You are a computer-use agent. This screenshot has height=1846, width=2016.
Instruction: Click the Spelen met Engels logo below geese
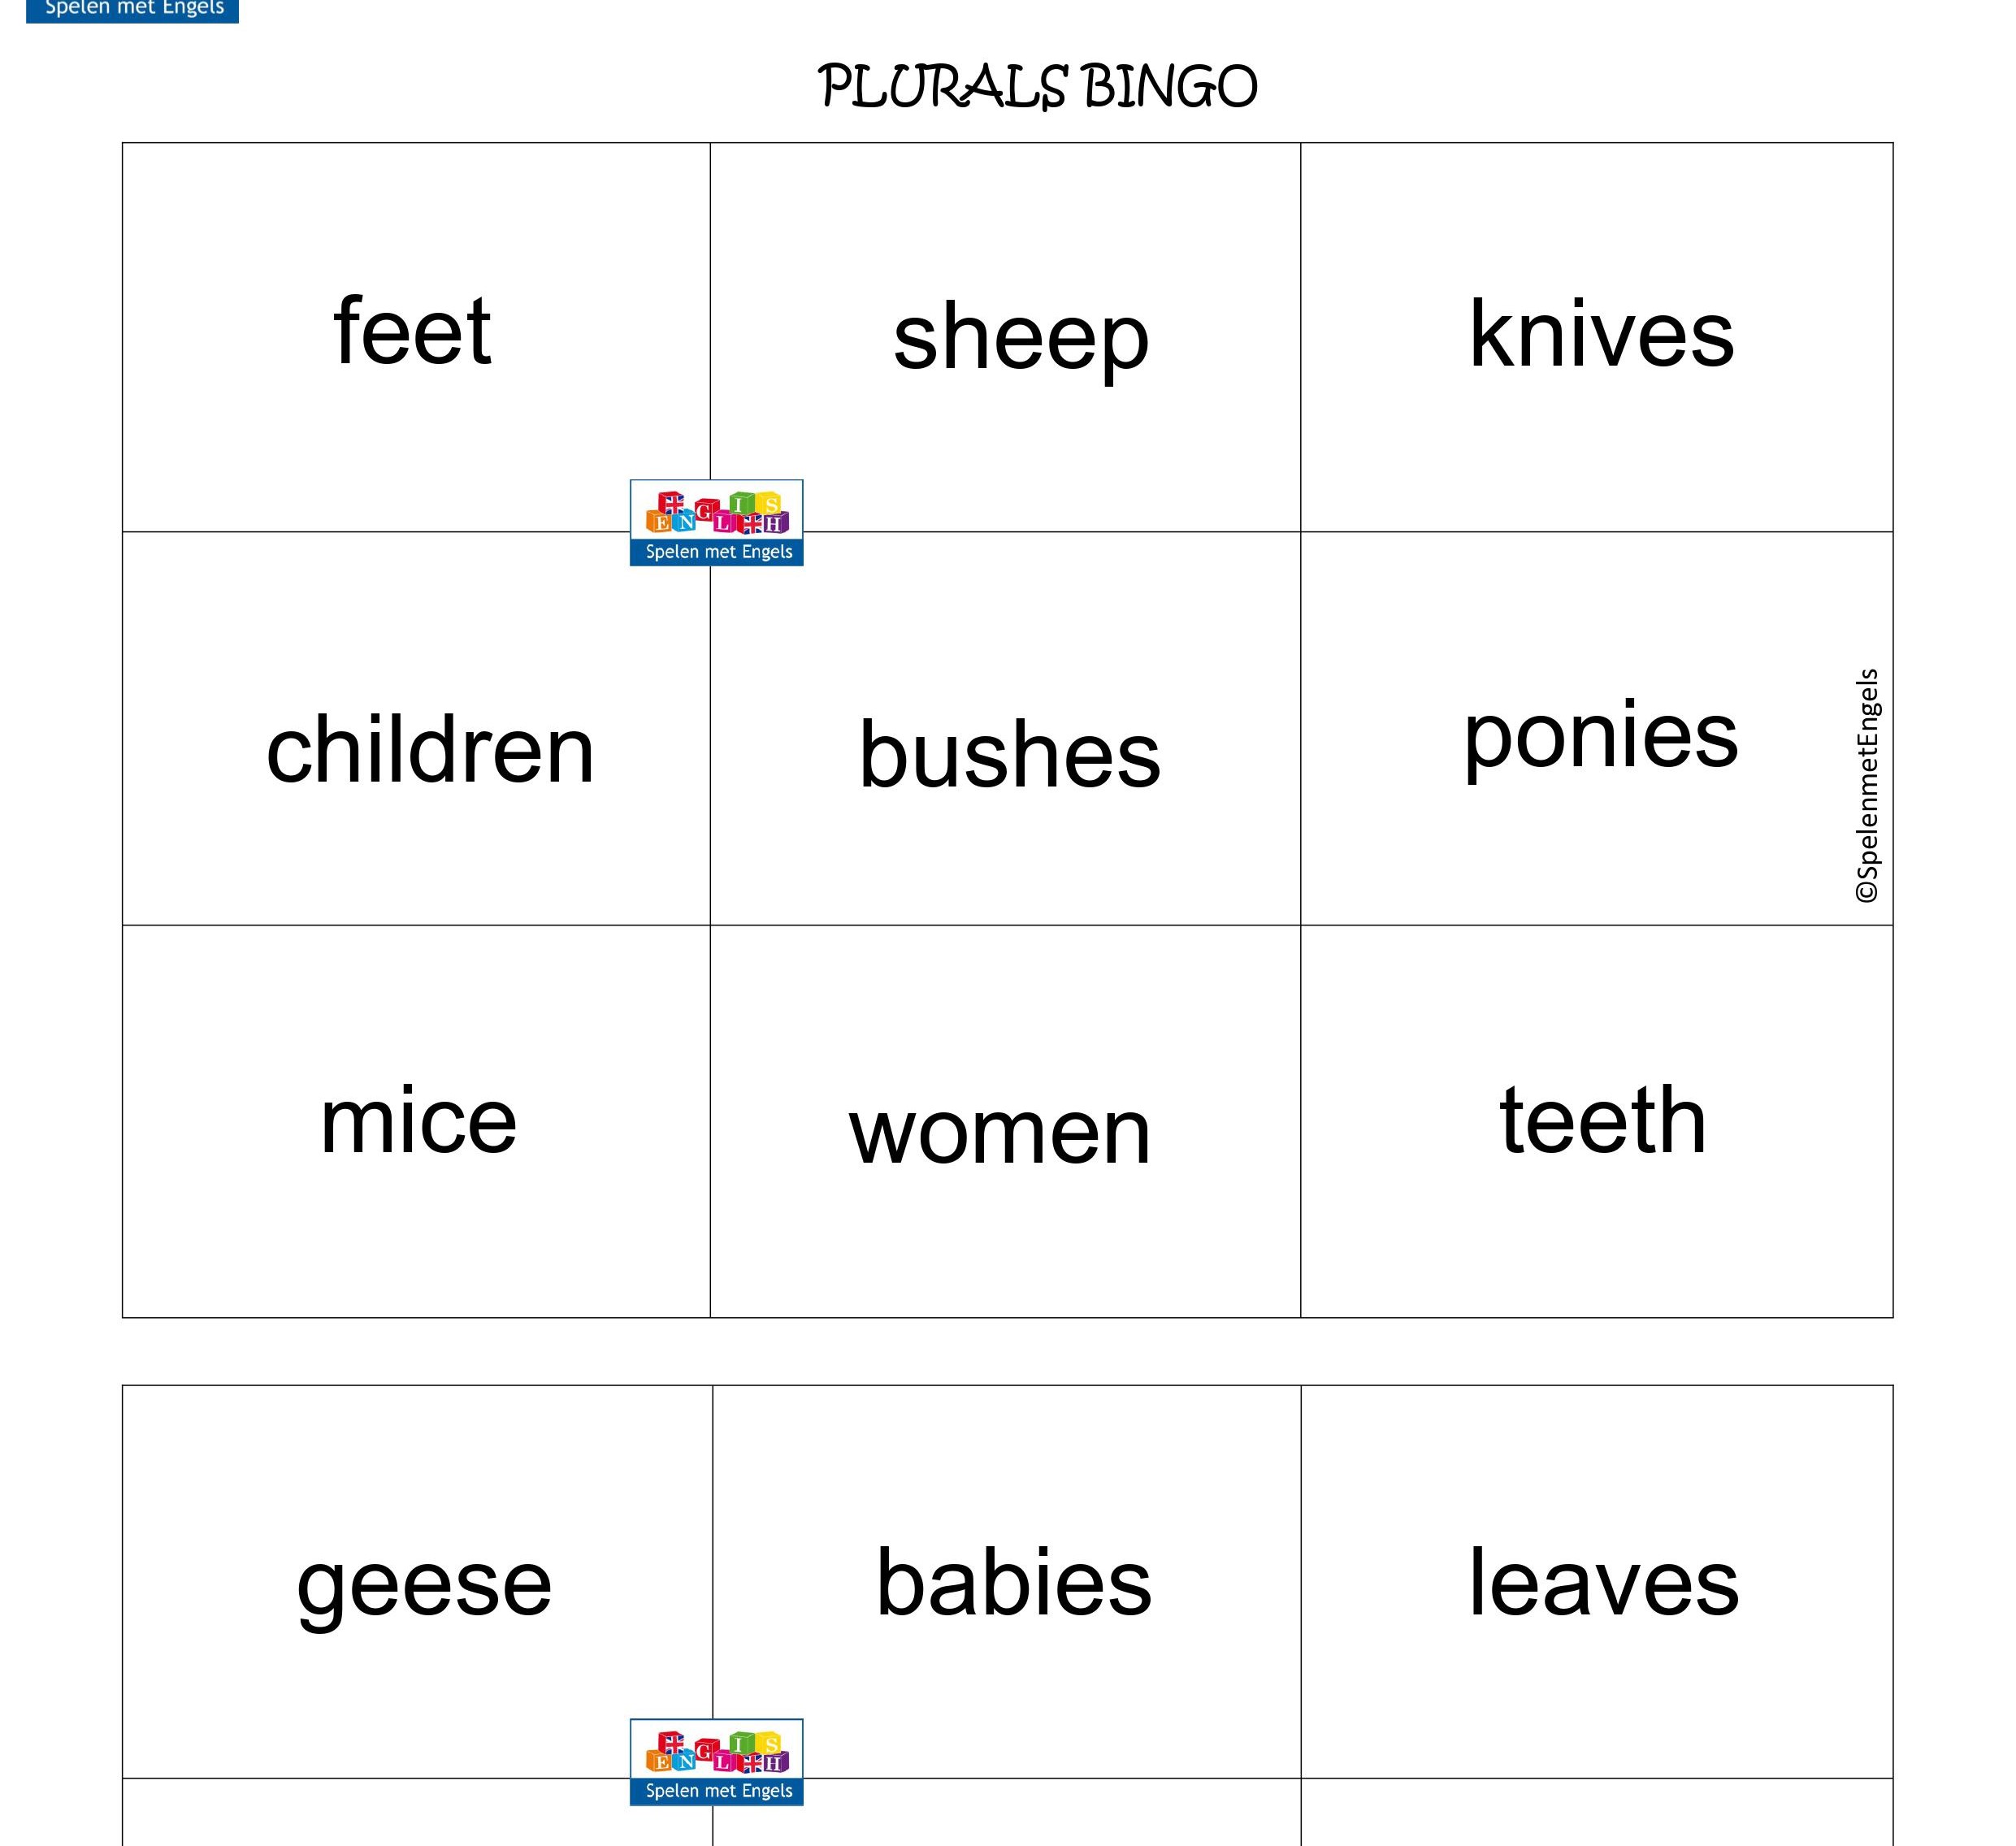click(716, 1762)
